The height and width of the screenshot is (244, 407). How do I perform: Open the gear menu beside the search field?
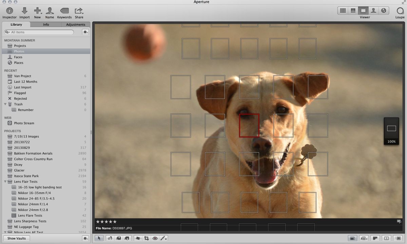point(85,32)
